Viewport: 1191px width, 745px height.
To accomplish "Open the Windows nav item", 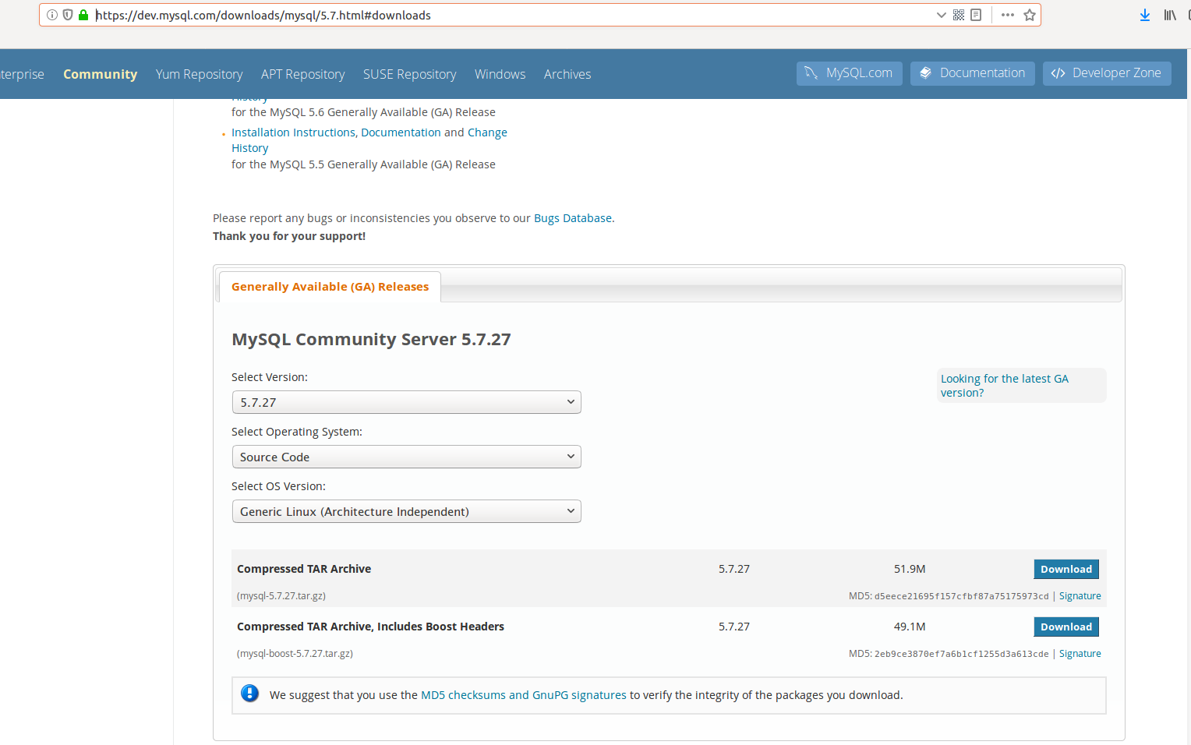I will [x=500, y=74].
